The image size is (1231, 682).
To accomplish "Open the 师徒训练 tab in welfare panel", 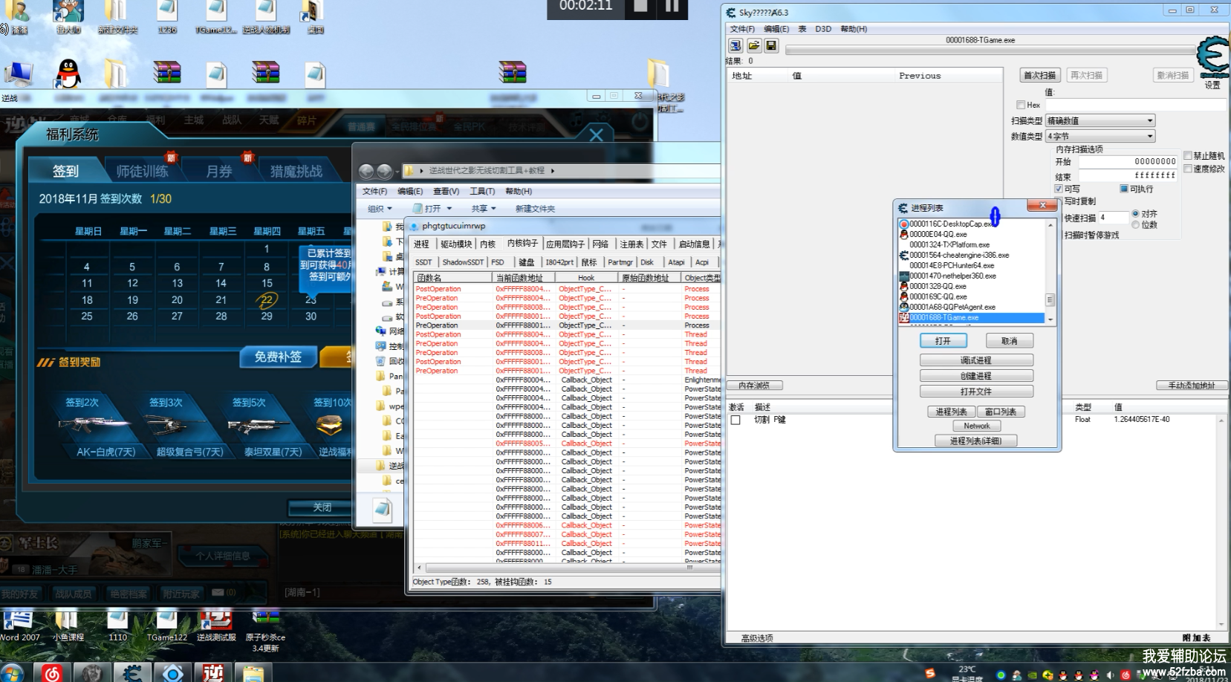I will pyautogui.click(x=142, y=171).
